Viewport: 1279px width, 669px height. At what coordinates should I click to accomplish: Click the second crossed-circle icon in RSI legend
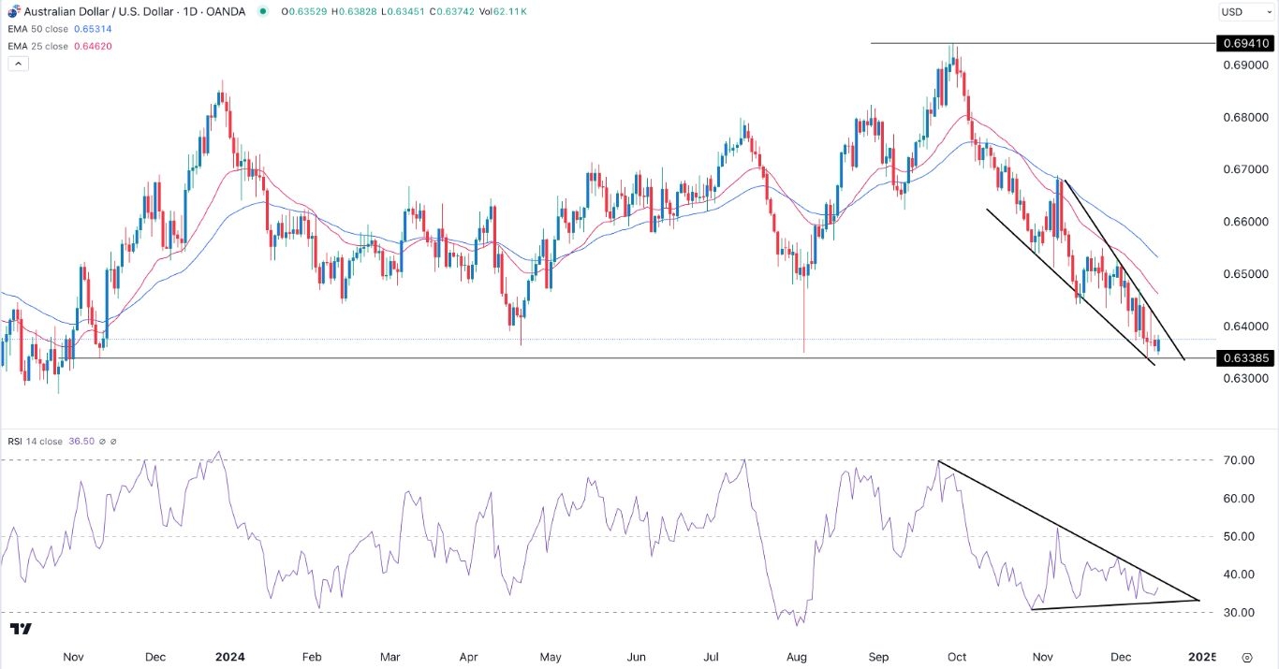pyautogui.click(x=113, y=440)
